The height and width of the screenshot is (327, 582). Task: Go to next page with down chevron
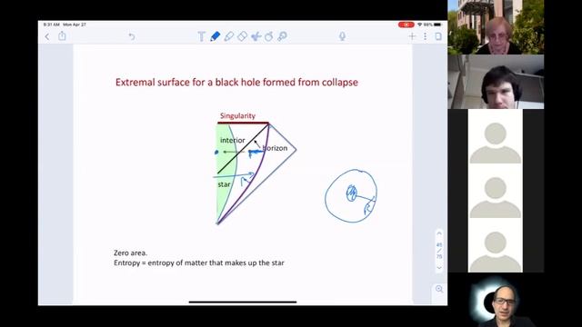[439, 268]
